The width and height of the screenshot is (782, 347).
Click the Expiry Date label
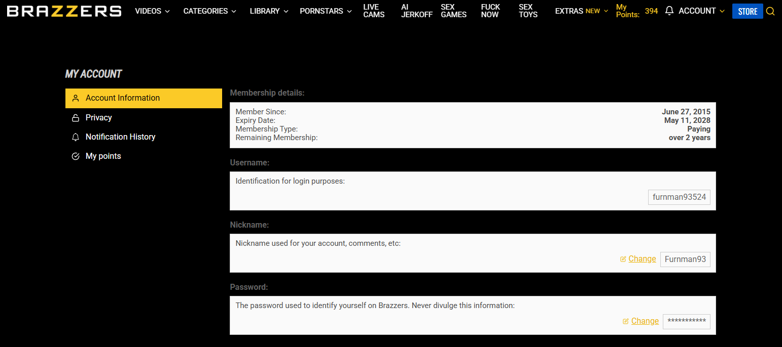tap(256, 120)
